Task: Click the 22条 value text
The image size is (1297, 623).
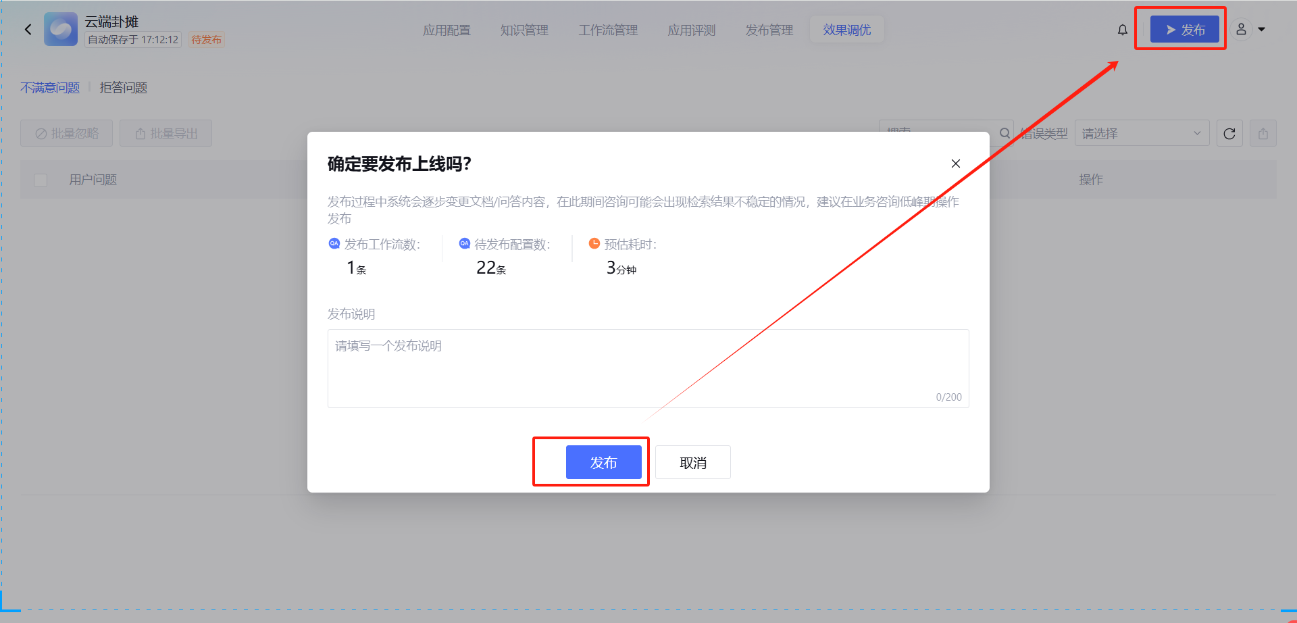Action: [x=491, y=268]
